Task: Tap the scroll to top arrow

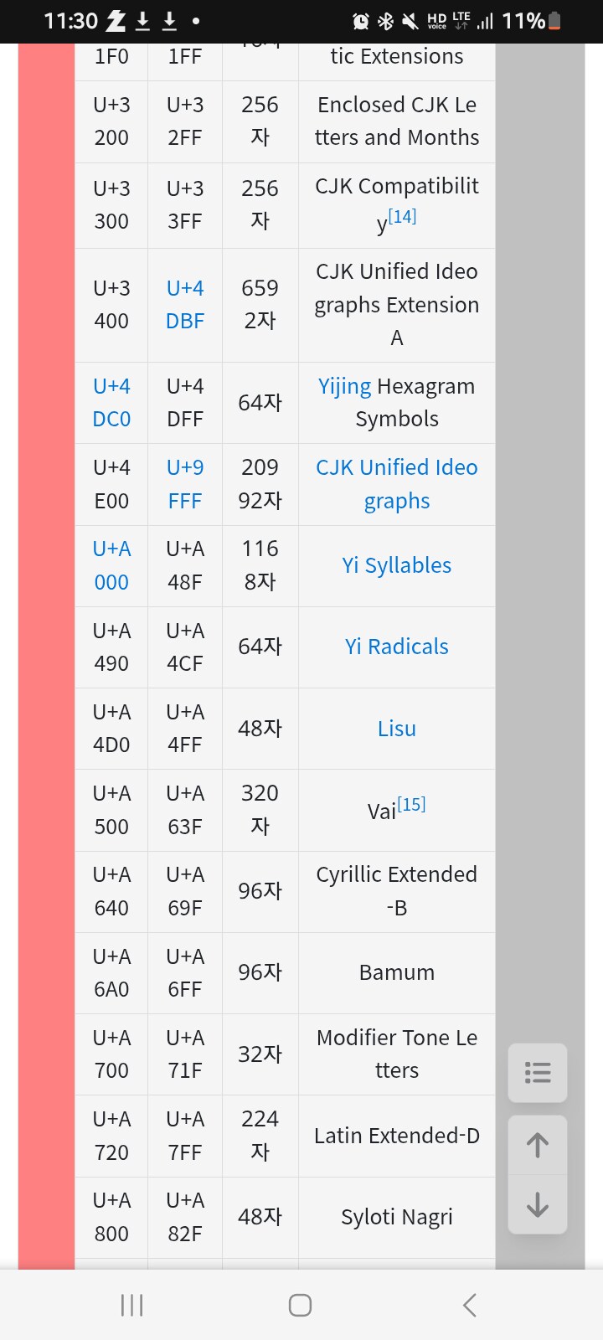Action: coord(538,1145)
